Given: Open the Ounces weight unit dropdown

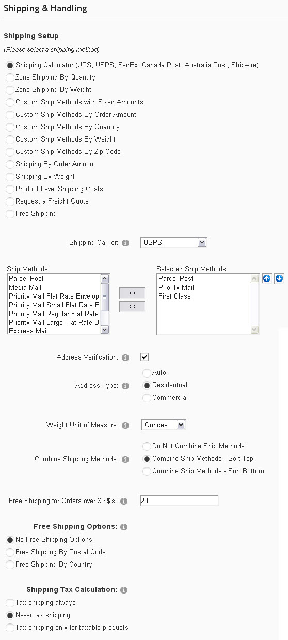Looking at the screenshot, I should pos(164,425).
